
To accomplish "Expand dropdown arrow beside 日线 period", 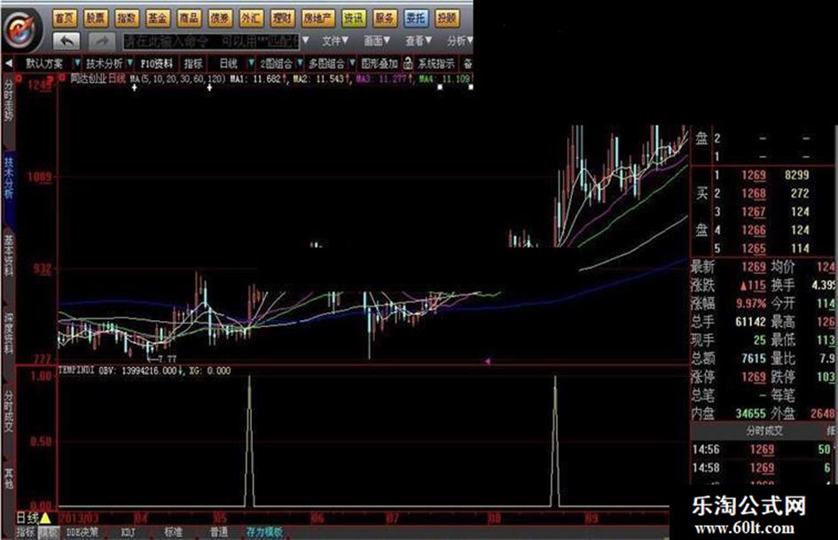I will [x=251, y=63].
